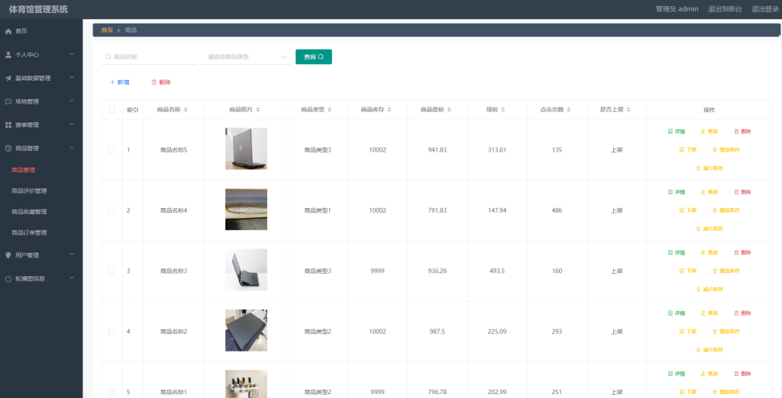Expand the 赛事管理 sidebar menu
782x398 pixels.
coord(41,125)
